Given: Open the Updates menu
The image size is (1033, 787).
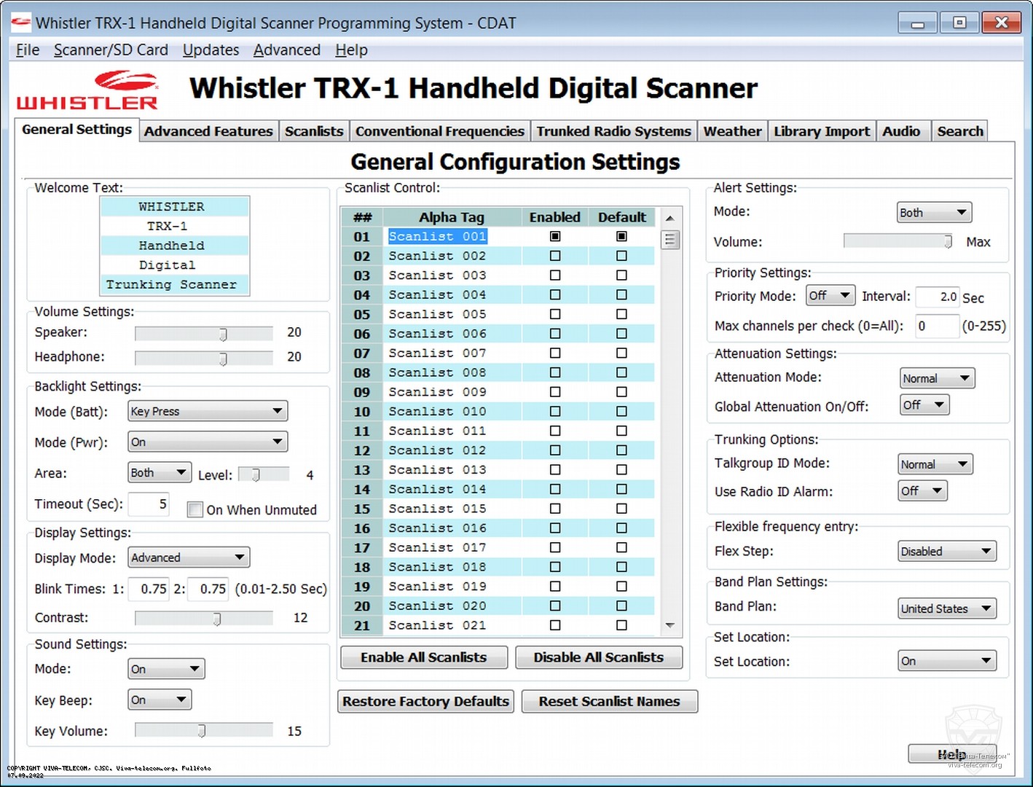Looking at the screenshot, I should click(211, 50).
